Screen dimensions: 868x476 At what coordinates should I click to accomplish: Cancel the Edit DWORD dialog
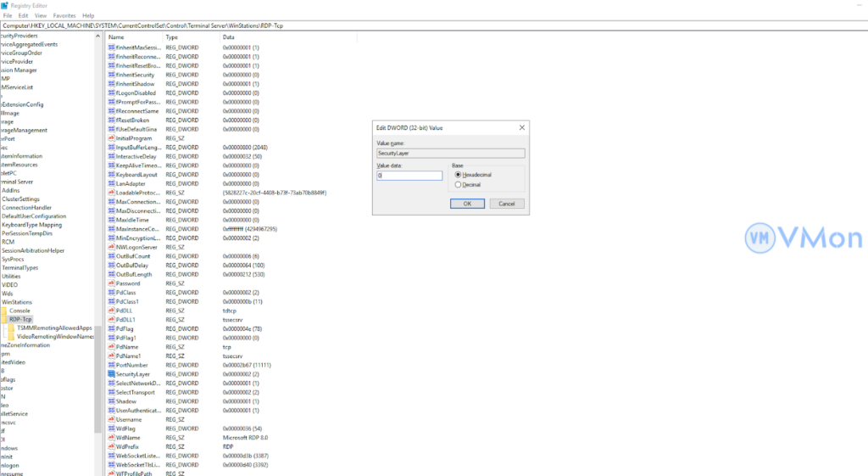coord(507,204)
